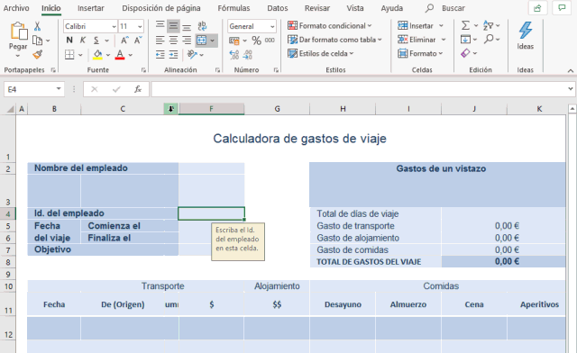Decrease font size with small A
This screenshot has height=353, width=577.
(138, 41)
